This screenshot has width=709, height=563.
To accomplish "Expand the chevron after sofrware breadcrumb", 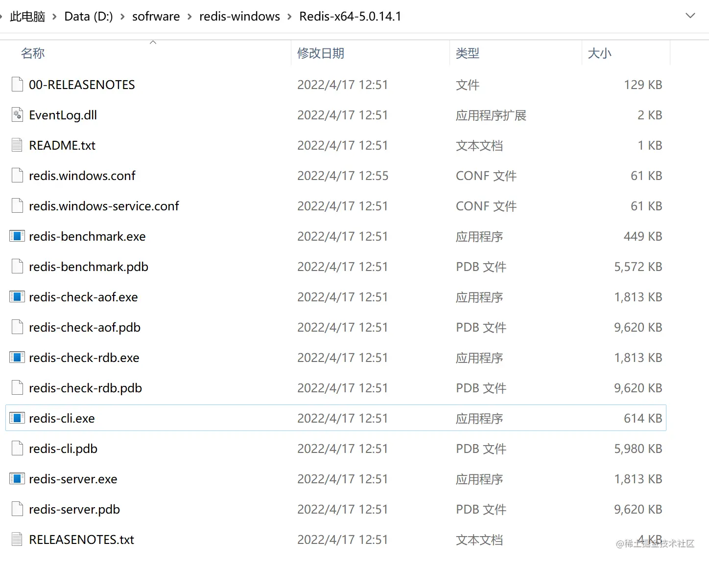I will point(189,17).
